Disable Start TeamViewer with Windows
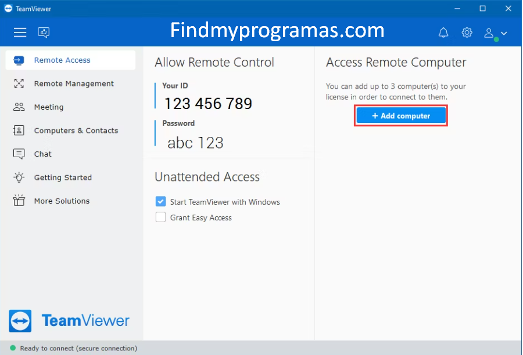This screenshot has height=355, width=523. [x=160, y=201]
